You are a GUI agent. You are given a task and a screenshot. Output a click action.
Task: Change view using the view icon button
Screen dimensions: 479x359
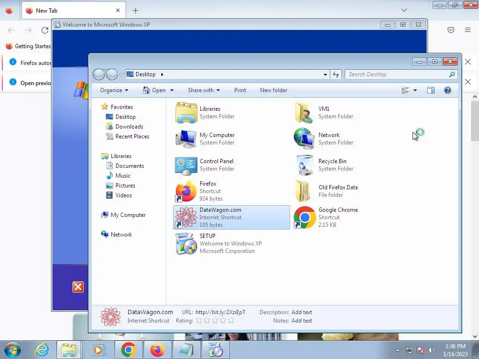405,90
